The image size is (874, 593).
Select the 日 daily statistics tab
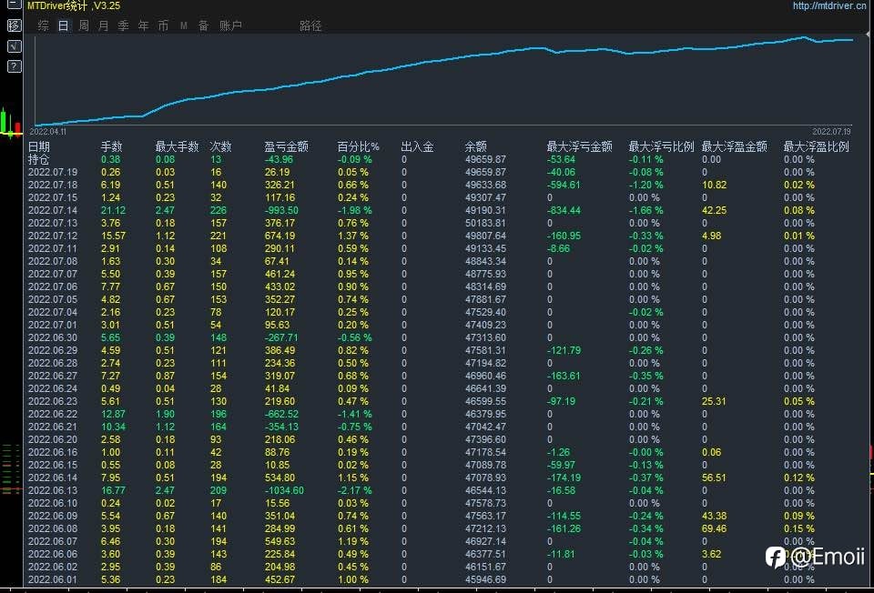(63, 25)
